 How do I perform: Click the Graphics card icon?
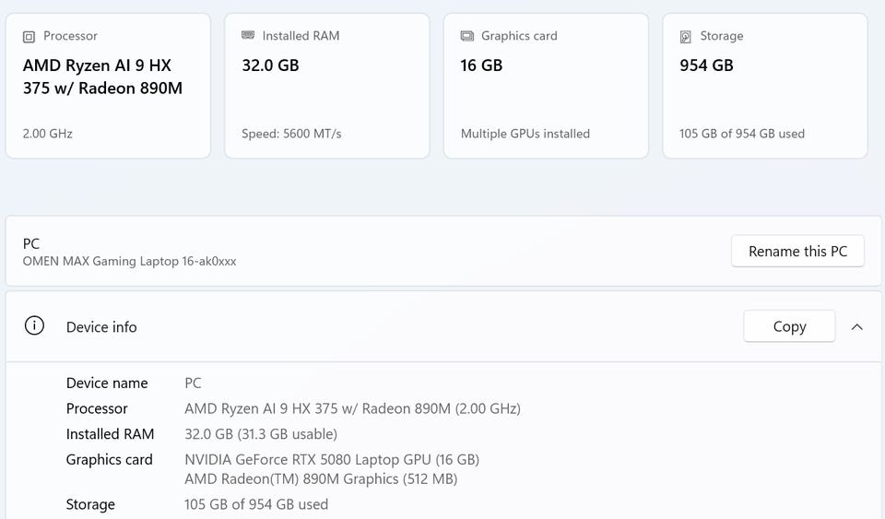coord(466,36)
